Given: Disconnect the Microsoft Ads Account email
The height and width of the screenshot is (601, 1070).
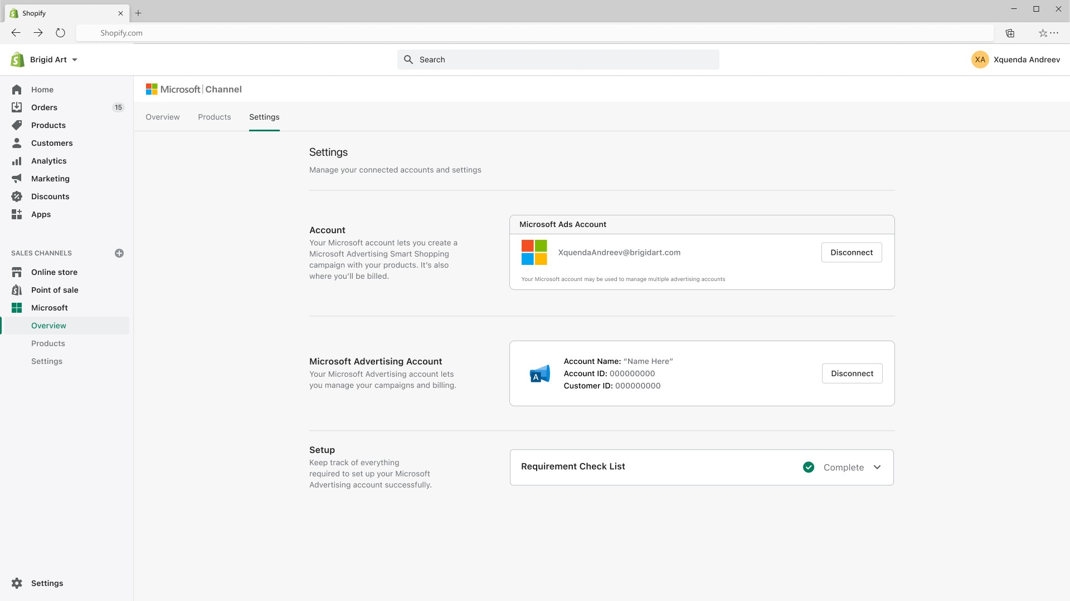Looking at the screenshot, I should (851, 253).
